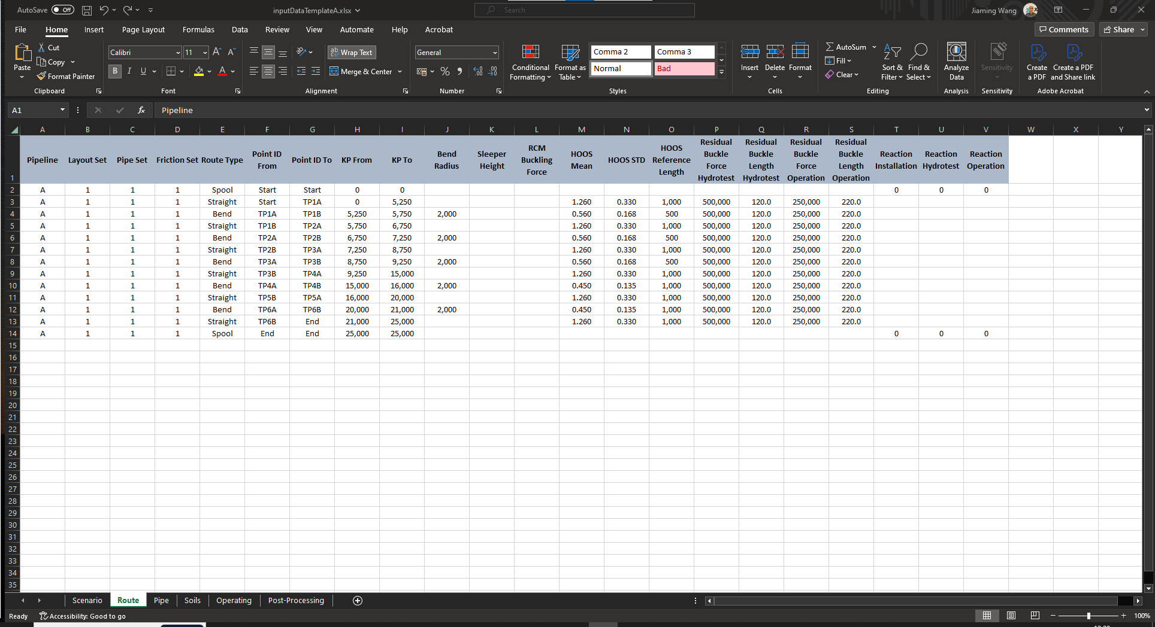The height and width of the screenshot is (627, 1155).
Task: Toggle Top Align vertical alignment
Action: 254,52
